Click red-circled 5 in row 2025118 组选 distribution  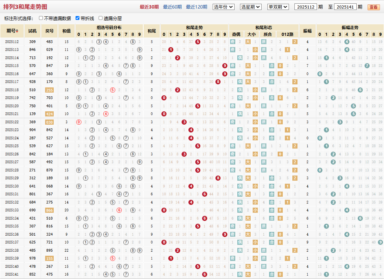click(x=112, y=90)
